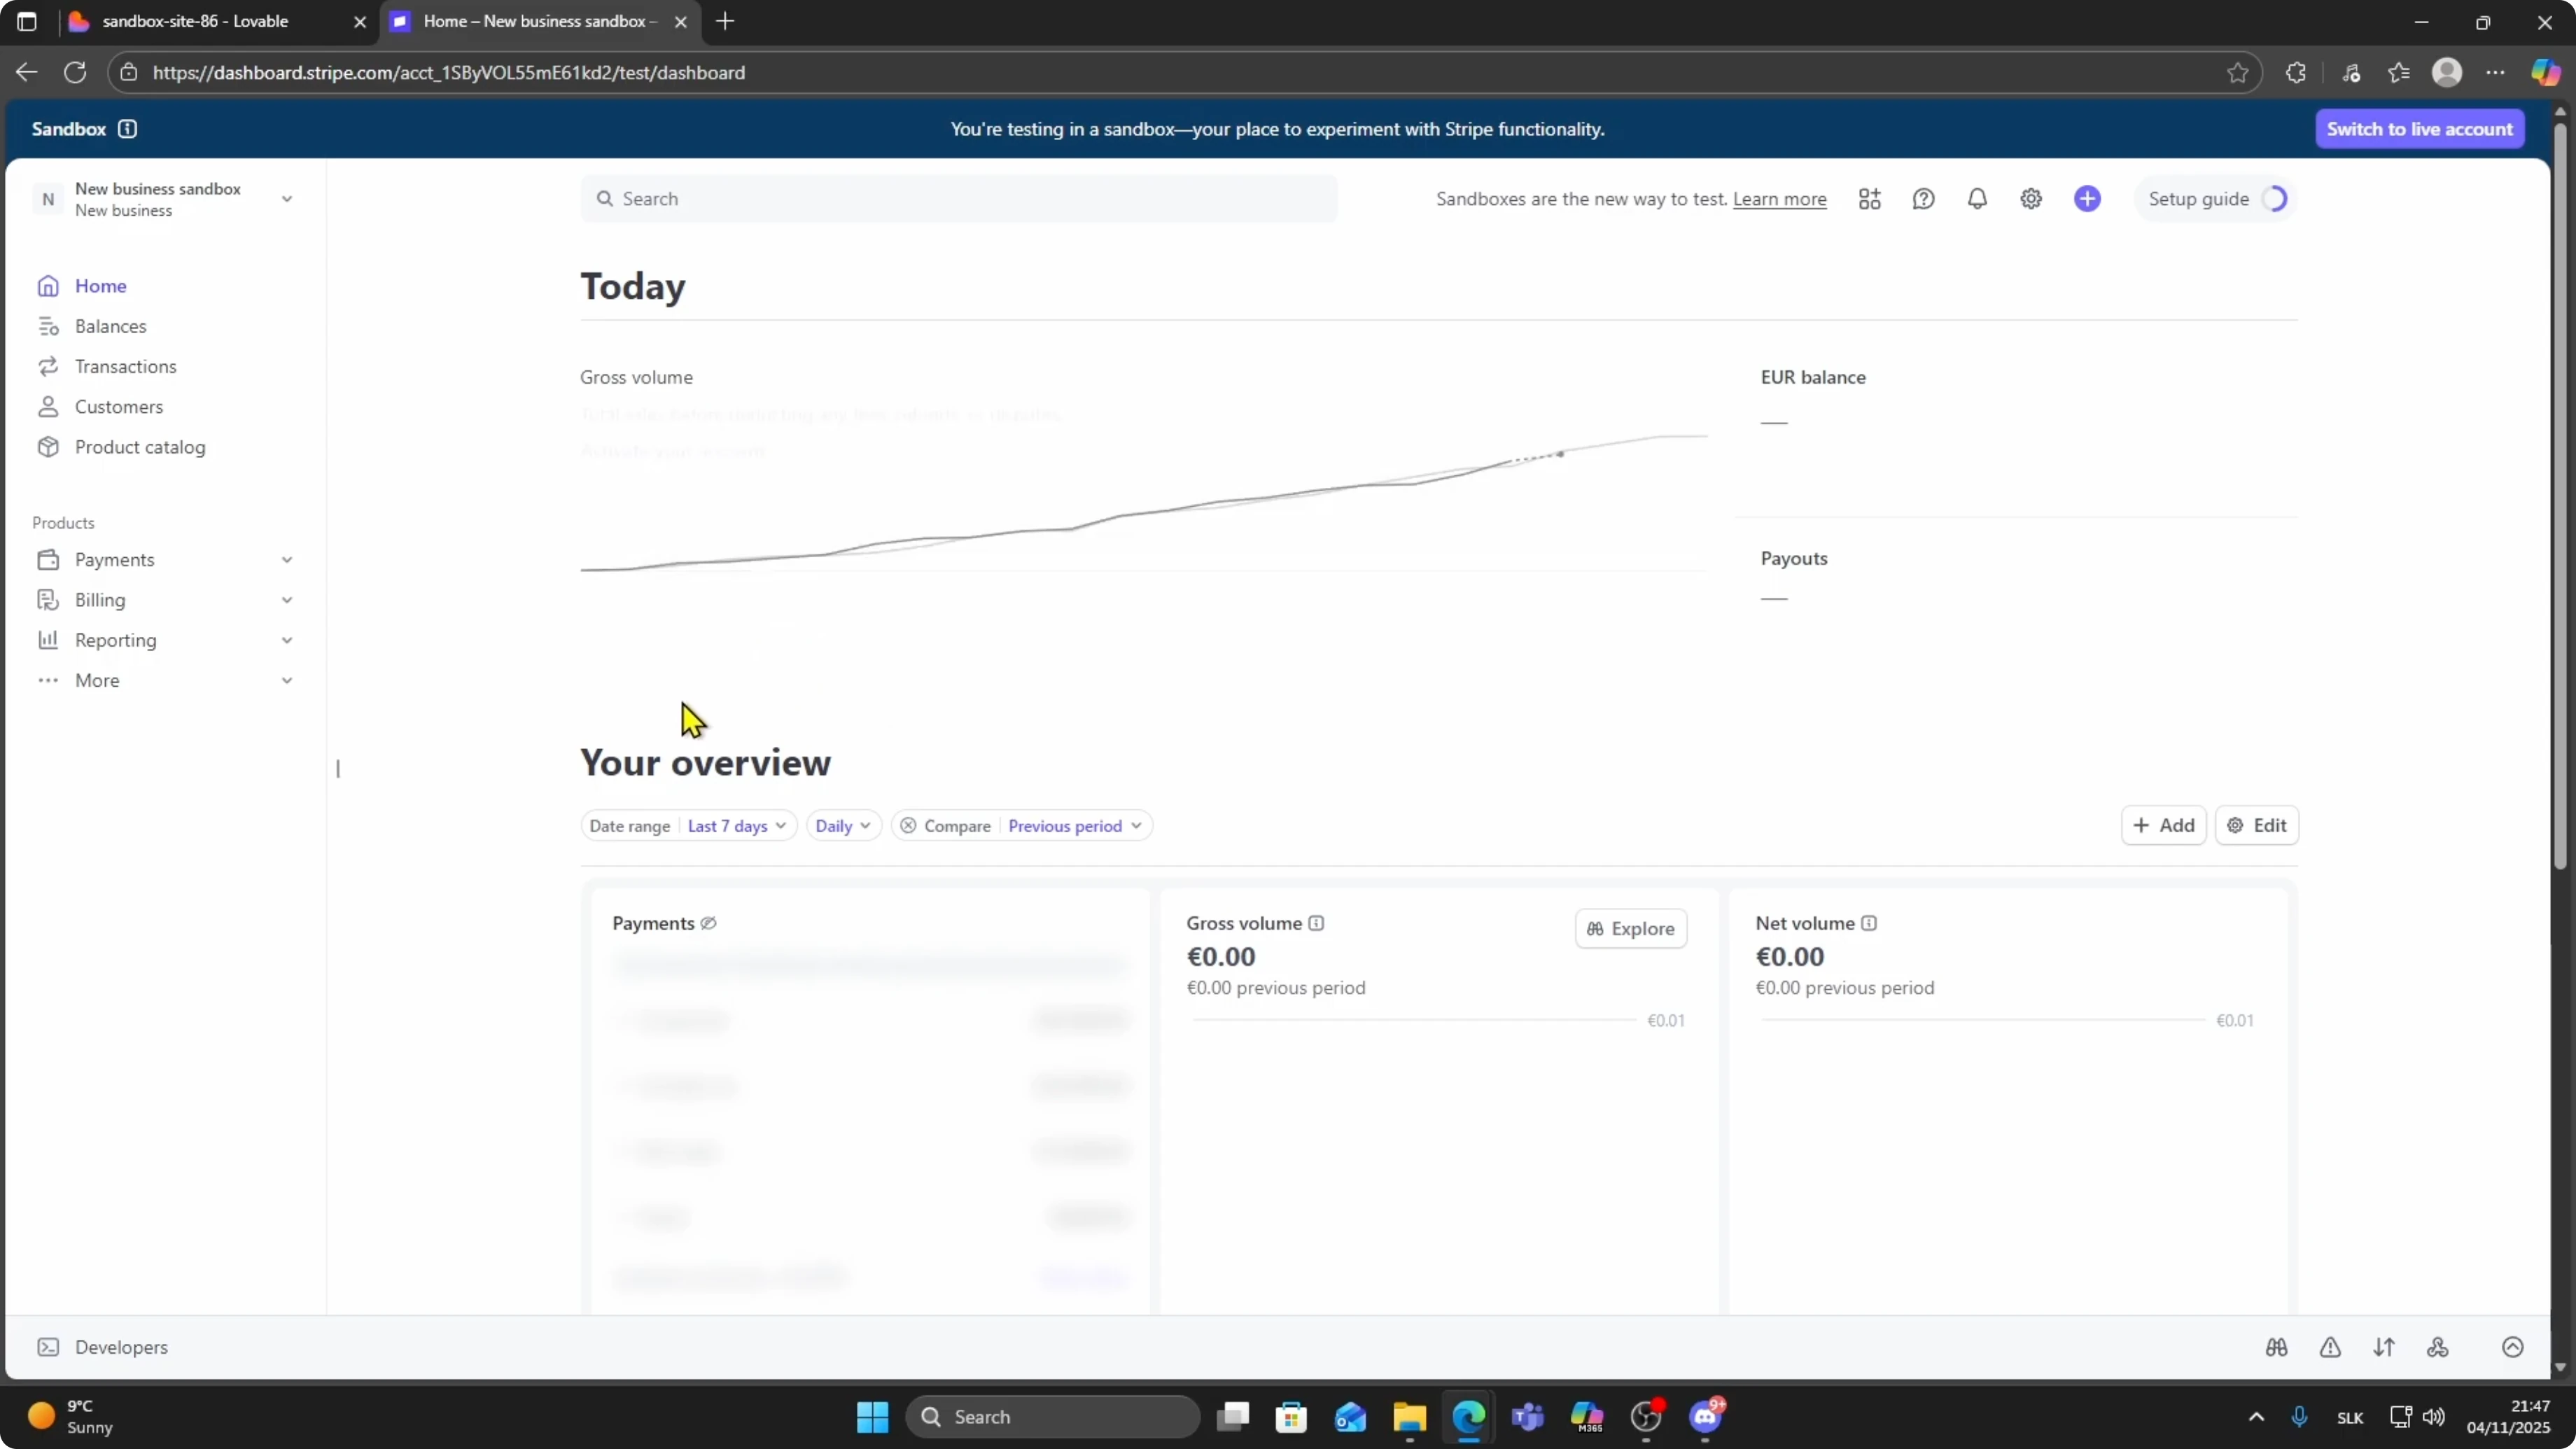Open notifications bell

click(1977, 199)
